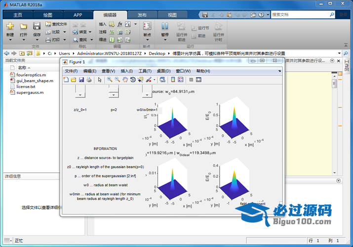Expand the dropdown arrow under 断点
Image resolution: width=353 pixels, height=247 pixels.
[x=148, y=40]
